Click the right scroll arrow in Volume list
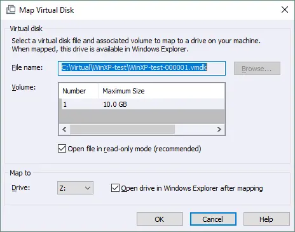Image resolution: width=295 pixels, height=232 pixels. 219,129
